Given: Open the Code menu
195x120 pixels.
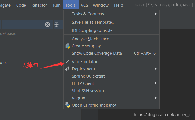Looking at the screenshot, I should click(21, 5).
